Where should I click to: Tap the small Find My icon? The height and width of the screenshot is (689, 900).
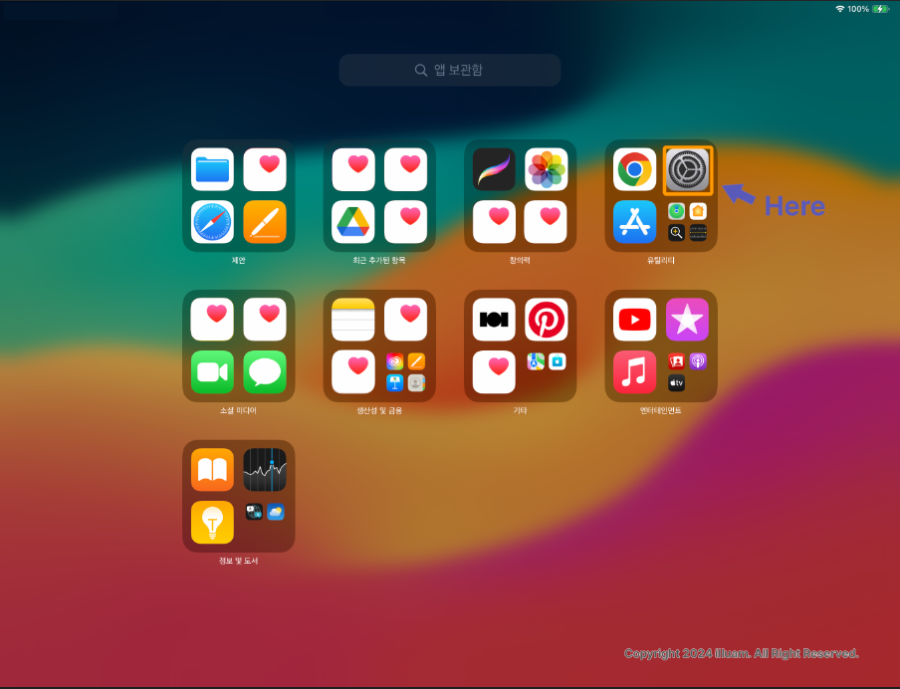pyautogui.click(x=677, y=211)
